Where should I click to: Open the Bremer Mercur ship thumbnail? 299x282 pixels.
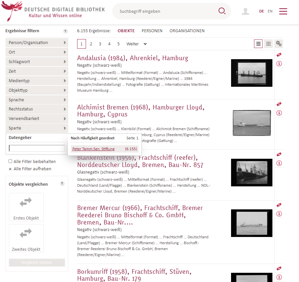[251, 223]
